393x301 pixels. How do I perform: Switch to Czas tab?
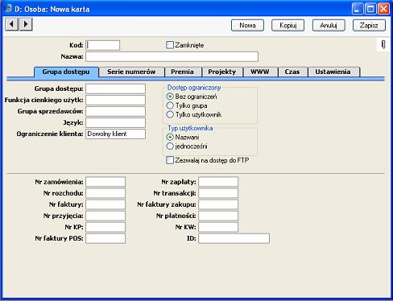pos(292,72)
